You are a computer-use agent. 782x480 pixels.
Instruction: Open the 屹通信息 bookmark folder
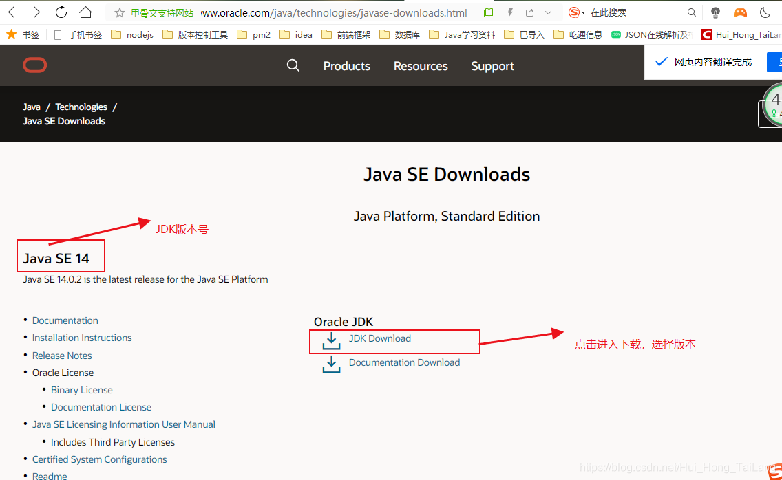(x=578, y=34)
